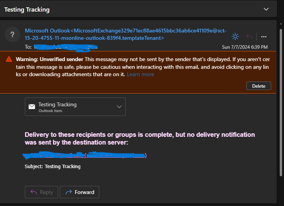The width and height of the screenshot is (284, 206).
Task: Click the 'Delivery to these recipients' heading text
Action: (140, 138)
